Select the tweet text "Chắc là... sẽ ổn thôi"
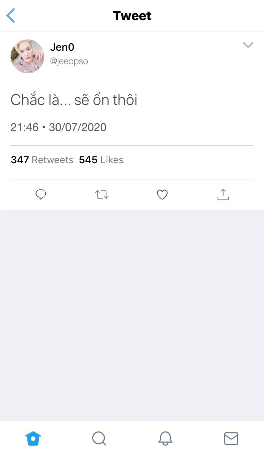Viewport: 264px width, 456px height. pos(74,100)
